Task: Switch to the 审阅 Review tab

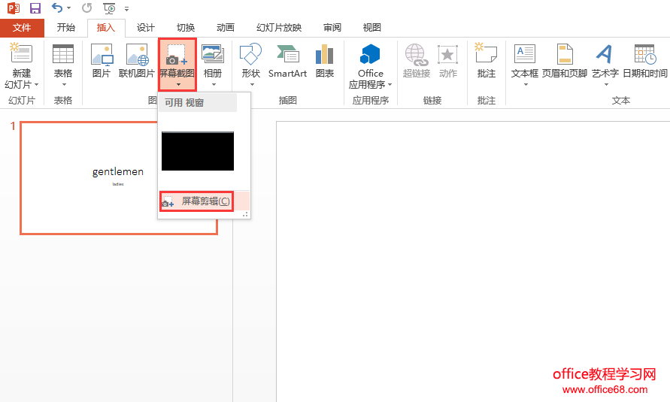Action: click(332, 28)
